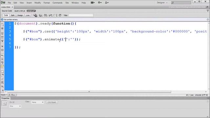Open the Site menu
210x118 pixels.
tap(67, 3)
